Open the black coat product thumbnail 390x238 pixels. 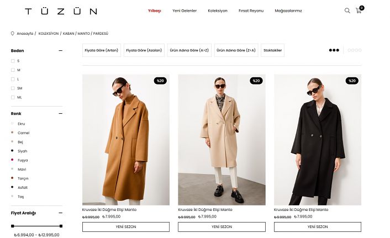tap(318, 140)
